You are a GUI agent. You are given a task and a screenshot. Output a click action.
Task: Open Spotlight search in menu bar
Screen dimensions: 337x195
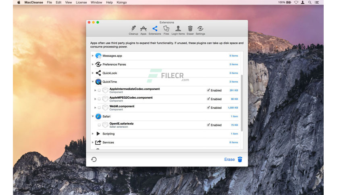[310, 2]
